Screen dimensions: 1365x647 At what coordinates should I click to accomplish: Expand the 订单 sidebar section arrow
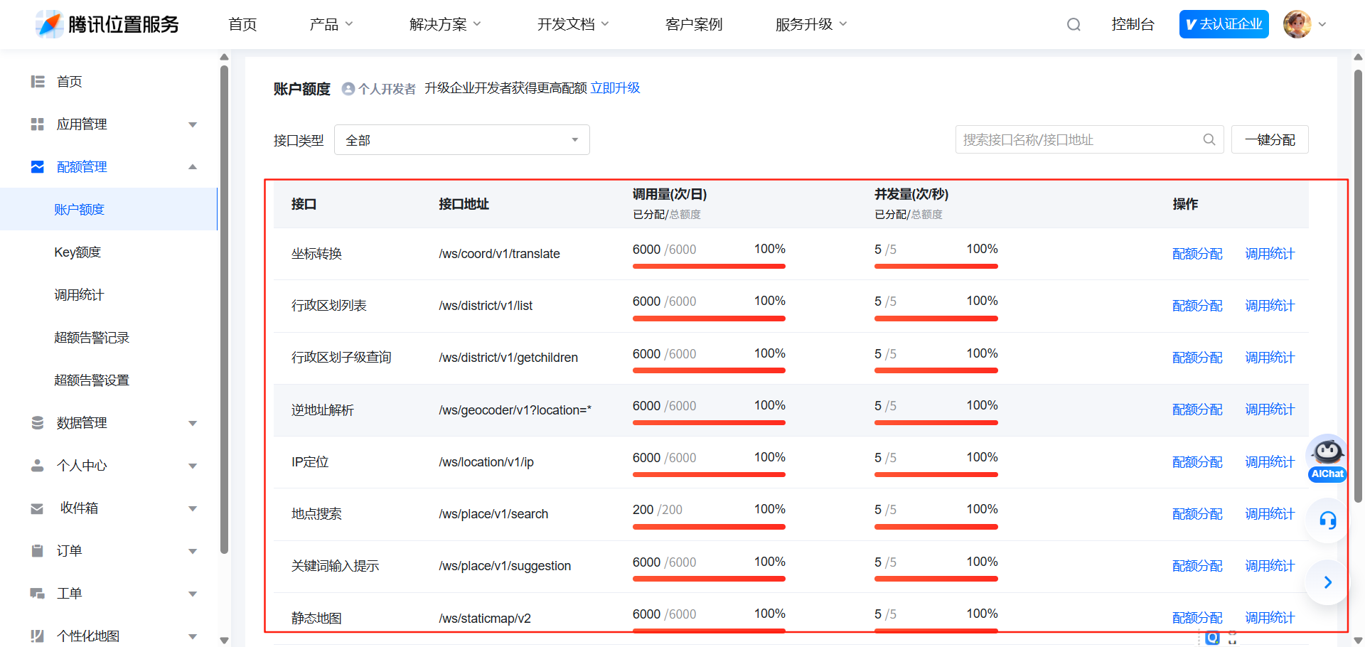coord(193,551)
